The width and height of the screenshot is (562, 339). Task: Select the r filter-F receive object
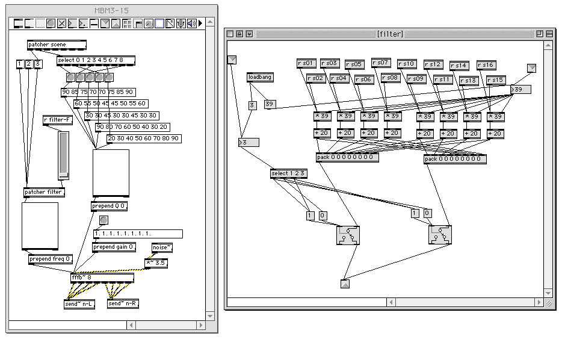[57, 120]
